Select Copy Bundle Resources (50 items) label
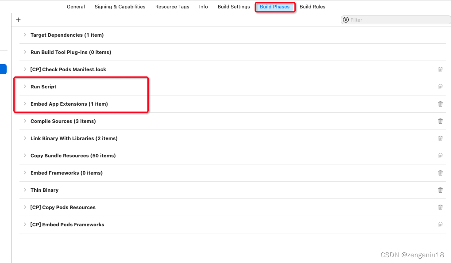The height and width of the screenshot is (263, 451). [x=73, y=156]
